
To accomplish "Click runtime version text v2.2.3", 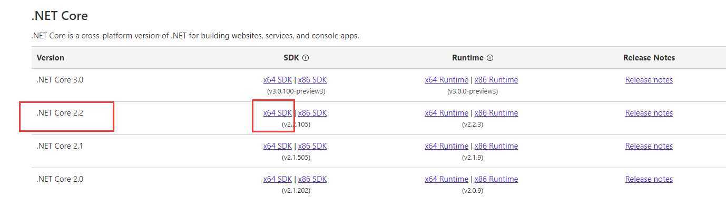I will tap(472, 125).
